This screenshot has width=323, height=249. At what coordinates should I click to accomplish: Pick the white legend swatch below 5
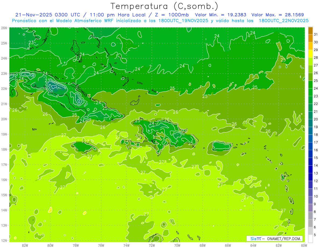coord(310,239)
